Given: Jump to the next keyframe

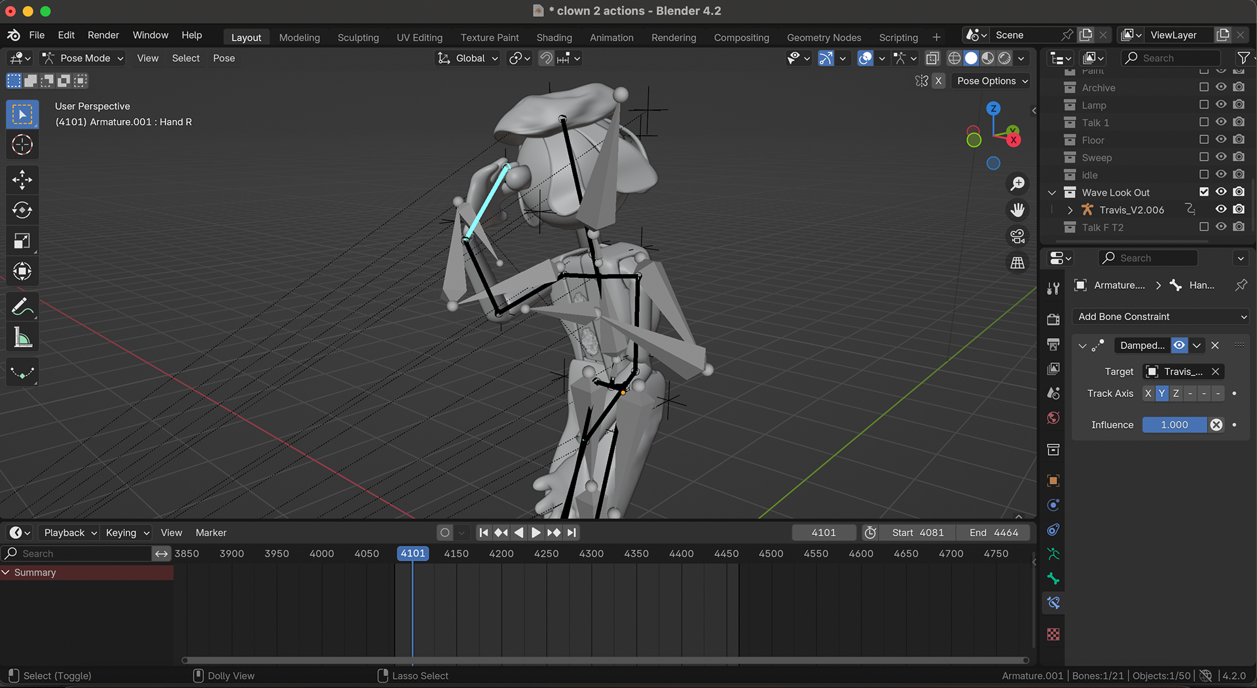Looking at the screenshot, I should [553, 533].
